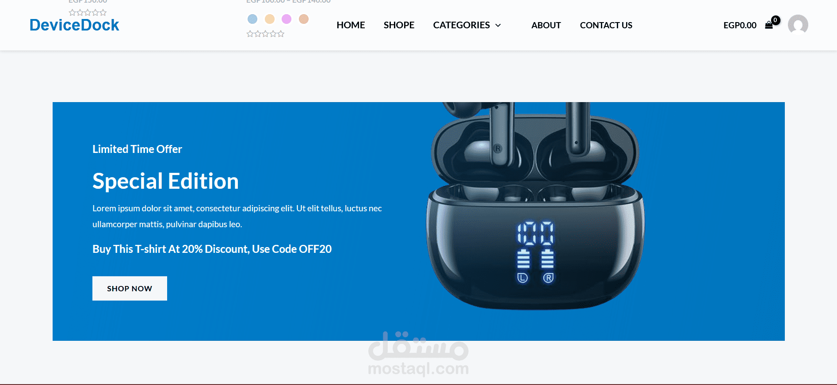
Task: Expand the Categories dropdown chevron
Action: click(498, 26)
